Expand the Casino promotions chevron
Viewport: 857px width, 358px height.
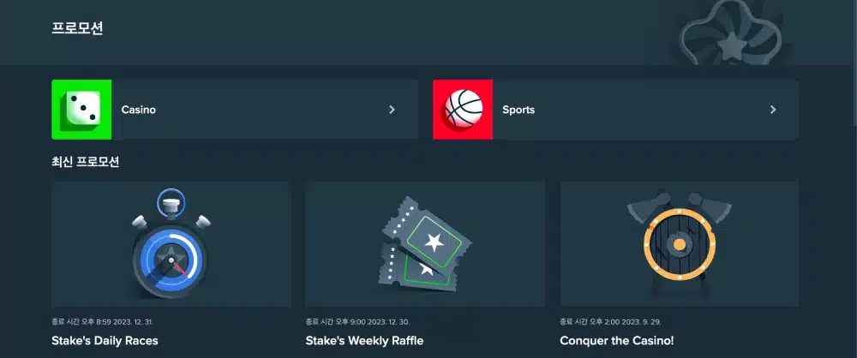click(x=392, y=110)
